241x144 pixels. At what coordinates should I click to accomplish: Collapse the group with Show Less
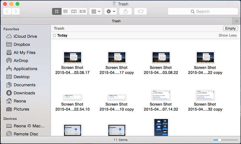click(228, 35)
